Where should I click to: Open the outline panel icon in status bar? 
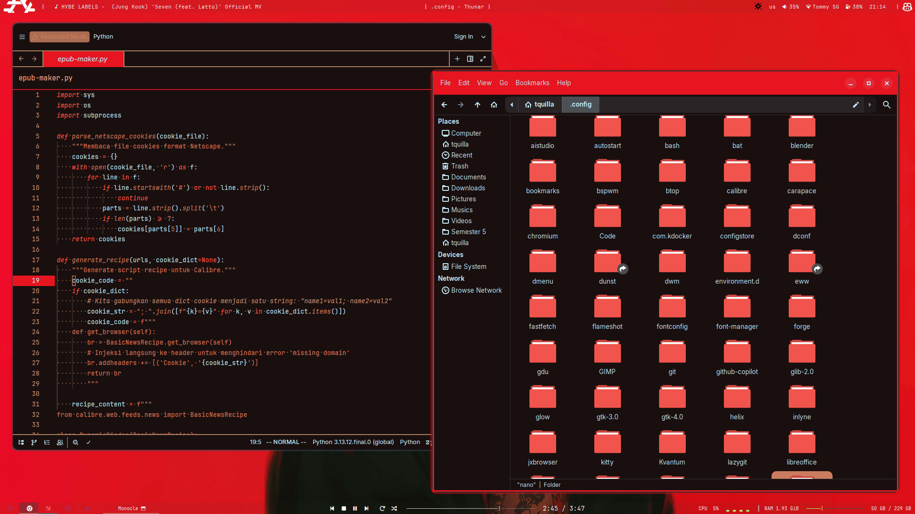(x=47, y=442)
